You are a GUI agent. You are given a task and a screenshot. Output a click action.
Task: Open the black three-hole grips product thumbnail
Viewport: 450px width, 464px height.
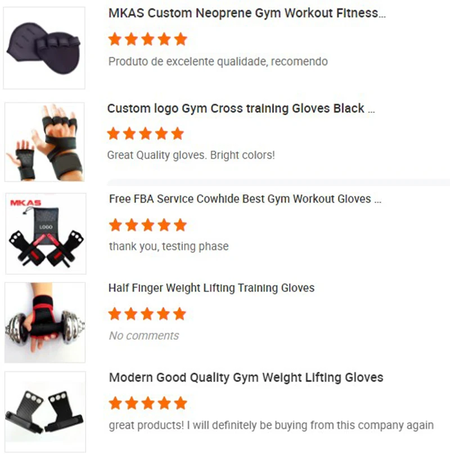45,412
